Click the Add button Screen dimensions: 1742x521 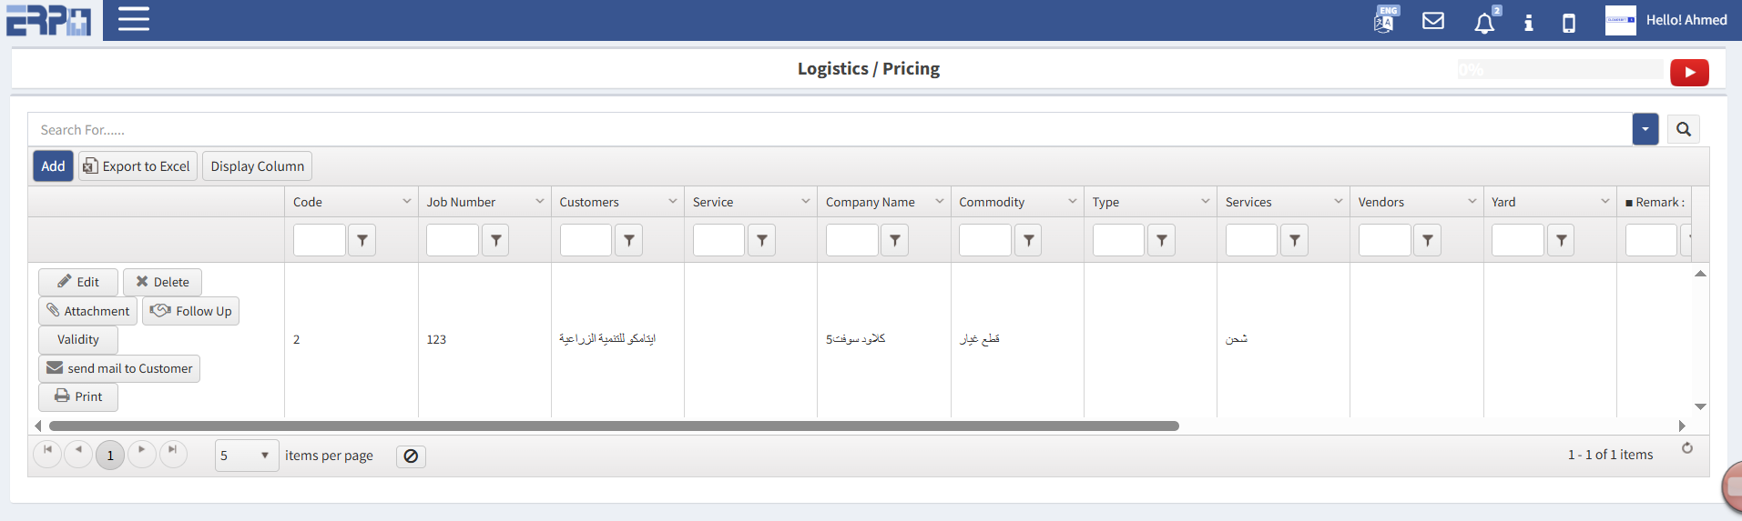[53, 166]
